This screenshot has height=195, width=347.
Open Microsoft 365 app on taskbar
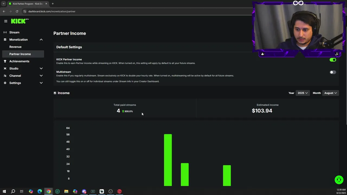[75, 191]
